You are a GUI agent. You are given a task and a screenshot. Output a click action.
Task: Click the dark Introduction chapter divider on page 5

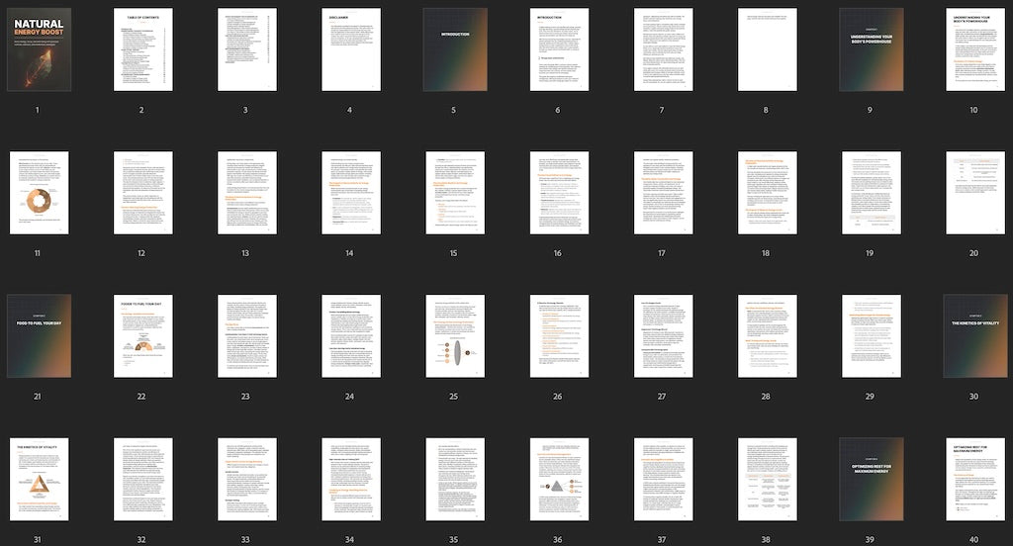click(454, 49)
